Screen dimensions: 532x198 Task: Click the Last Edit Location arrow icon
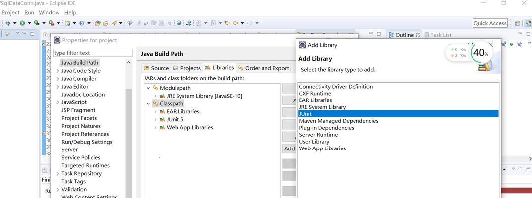click(x=227, y=23)
